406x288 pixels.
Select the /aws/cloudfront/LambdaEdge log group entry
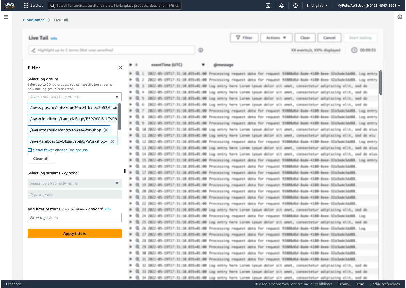[73, 119]
